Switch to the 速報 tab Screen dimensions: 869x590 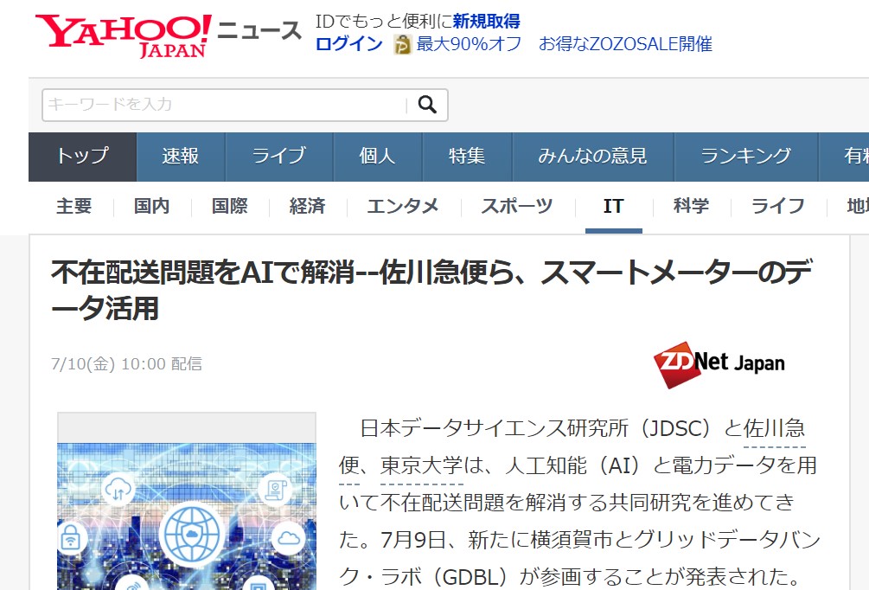pyautogui.click(x=181, y=156)
